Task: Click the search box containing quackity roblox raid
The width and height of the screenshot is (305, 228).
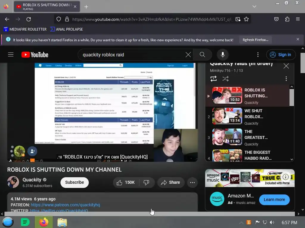Action: click(x=132, y=55)
